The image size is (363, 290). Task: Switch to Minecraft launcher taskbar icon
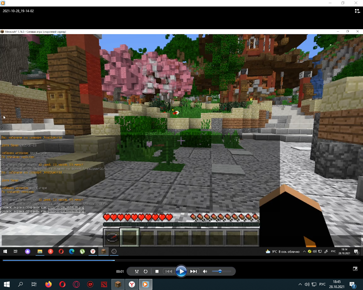(118, 284)
